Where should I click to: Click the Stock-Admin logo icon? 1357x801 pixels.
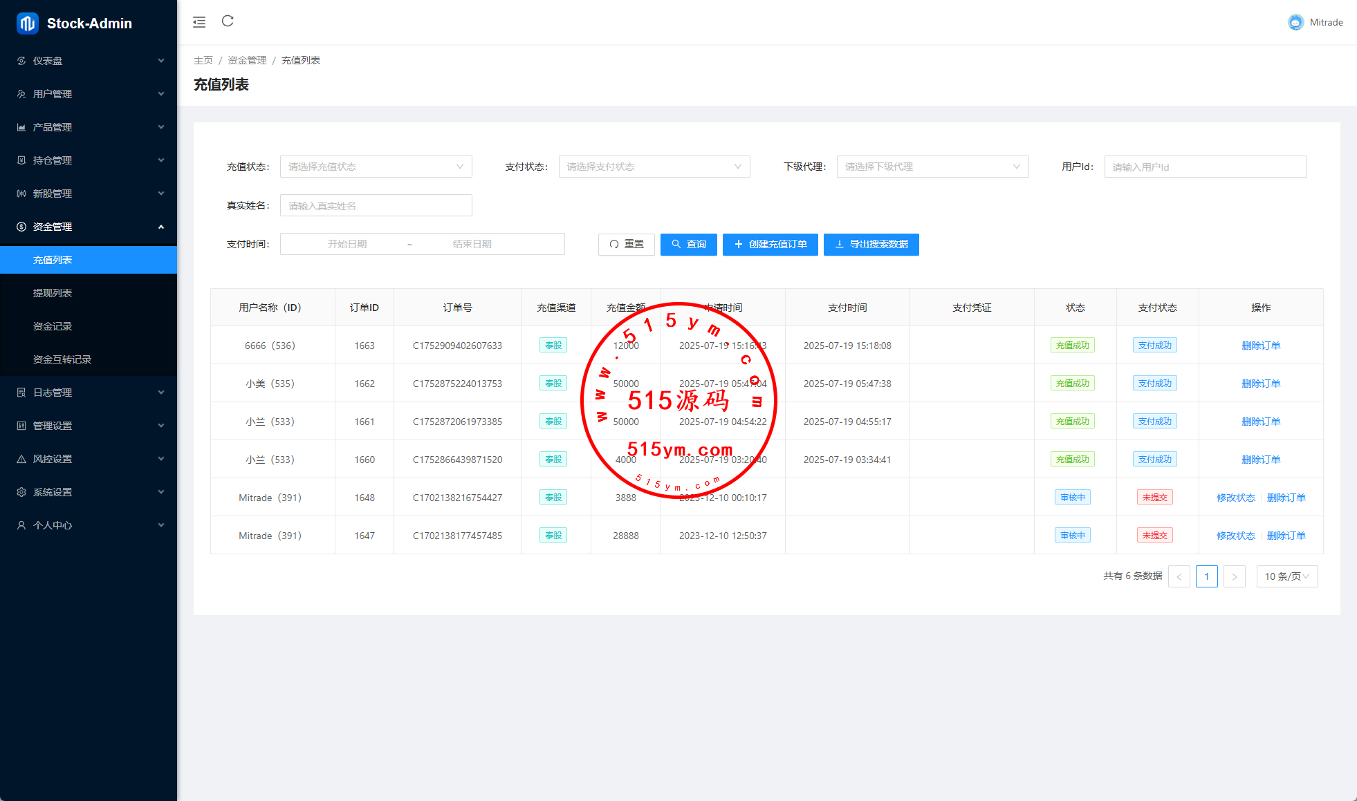pos(27,23)
